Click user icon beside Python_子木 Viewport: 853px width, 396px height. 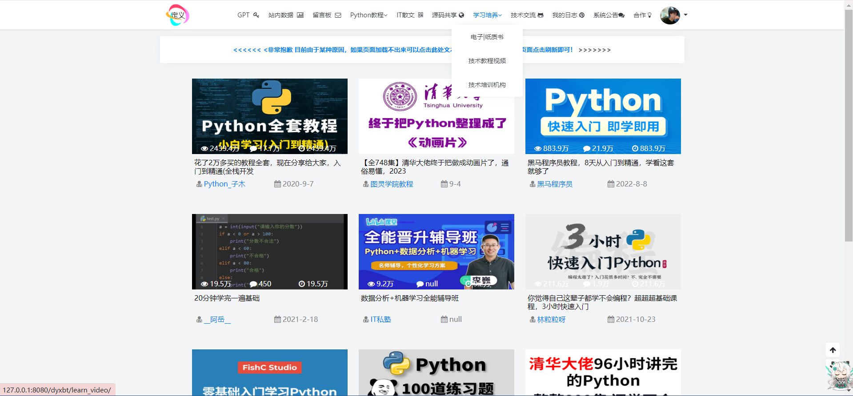click(x=199, y=184)
